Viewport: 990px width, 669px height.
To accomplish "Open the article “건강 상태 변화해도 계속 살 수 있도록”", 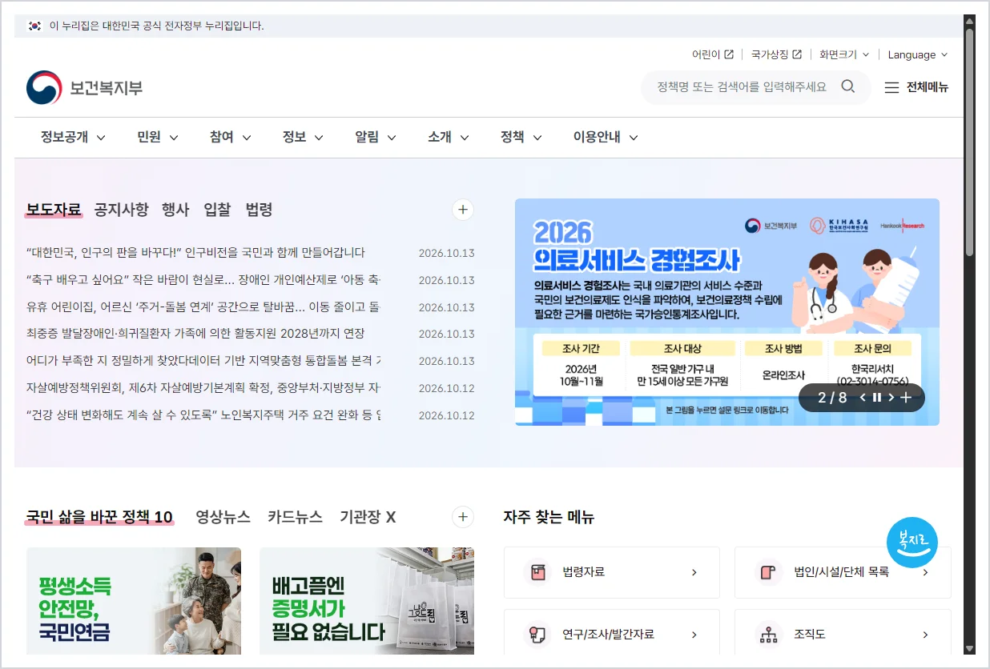I will [x=203, y=415].
